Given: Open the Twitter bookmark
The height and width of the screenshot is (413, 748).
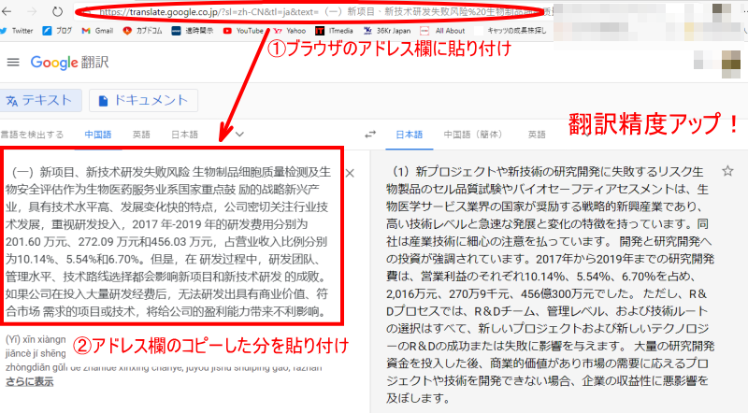Looking at the screenshot, I should pyautogui.click(x=17, y=31).
